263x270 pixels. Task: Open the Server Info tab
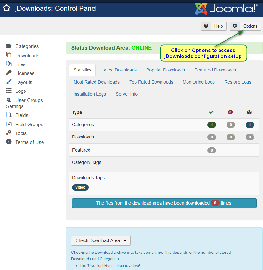127,94
